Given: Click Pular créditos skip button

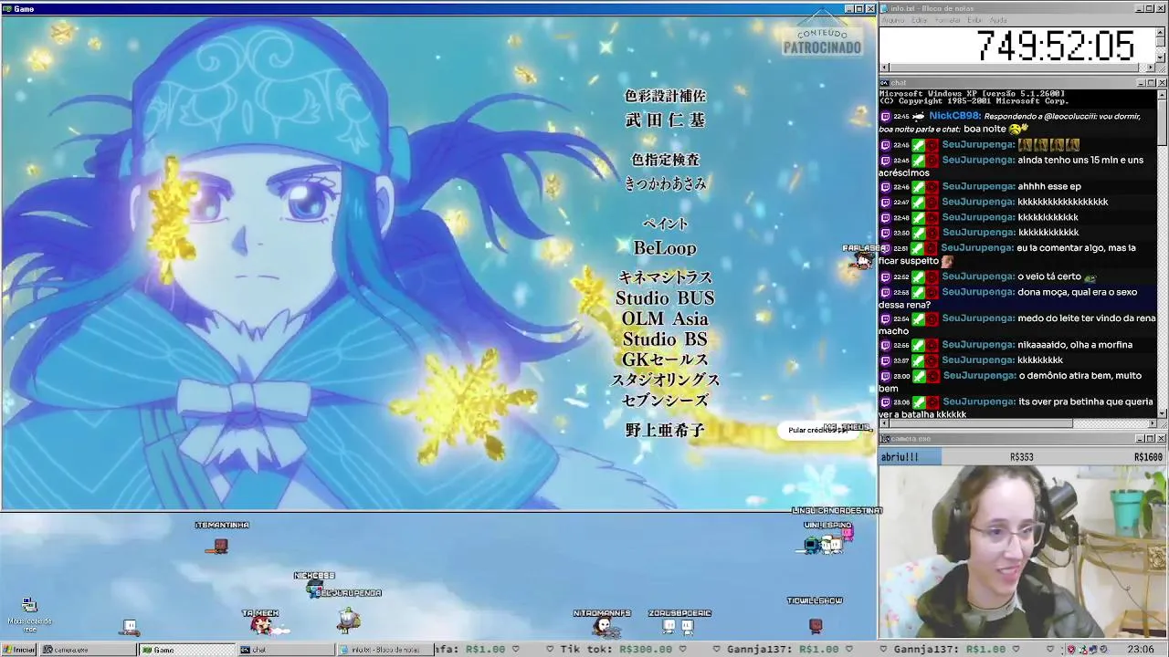Looking at the screenshot, I should (817, 430).
